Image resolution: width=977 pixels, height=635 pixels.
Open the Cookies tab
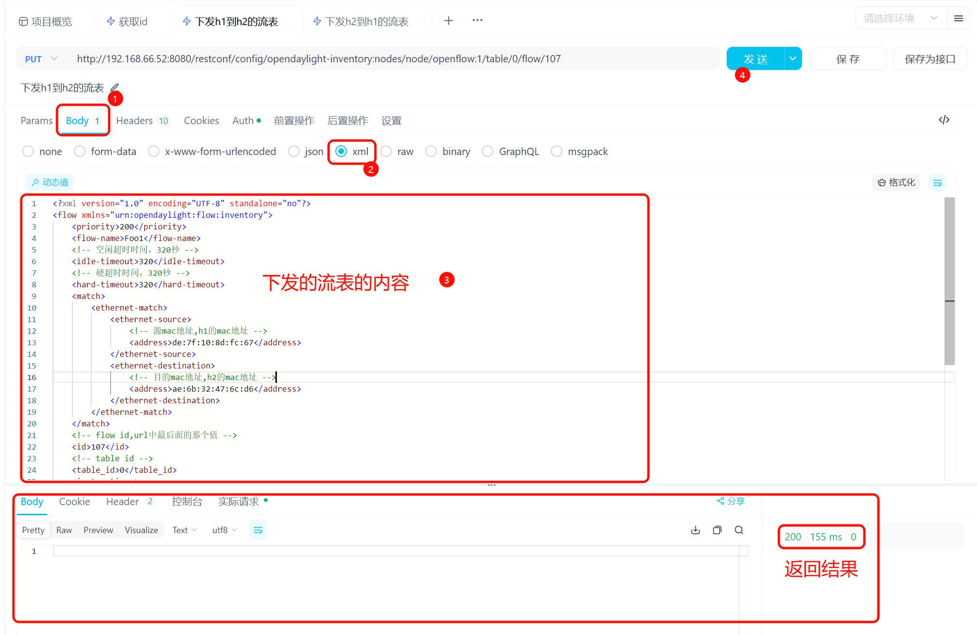pyautogui.click(x=201, y=121)
